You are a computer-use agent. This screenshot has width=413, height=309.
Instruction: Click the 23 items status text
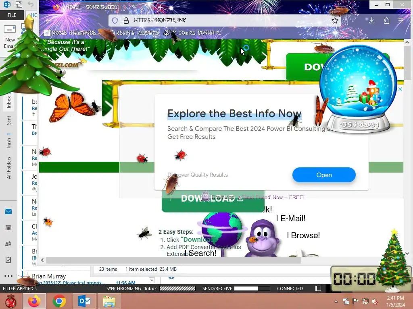coord(108,269)
